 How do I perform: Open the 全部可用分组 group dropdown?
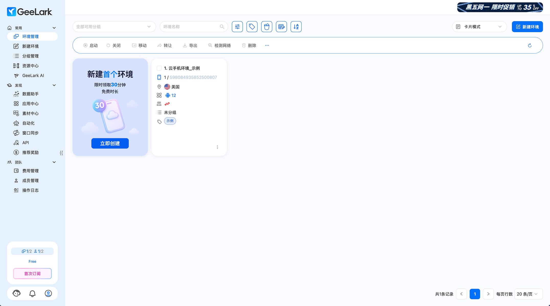point(114,27)
